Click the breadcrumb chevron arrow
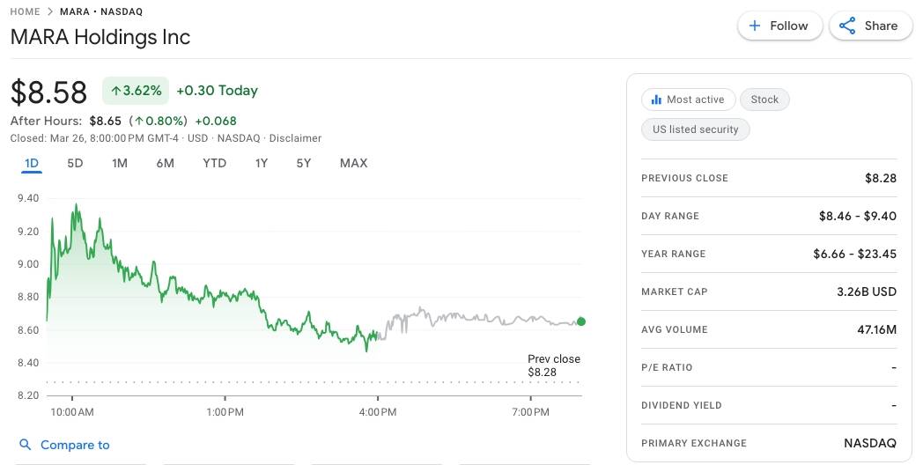Screen dimensions: 923x465 click(x=50, y=11)
